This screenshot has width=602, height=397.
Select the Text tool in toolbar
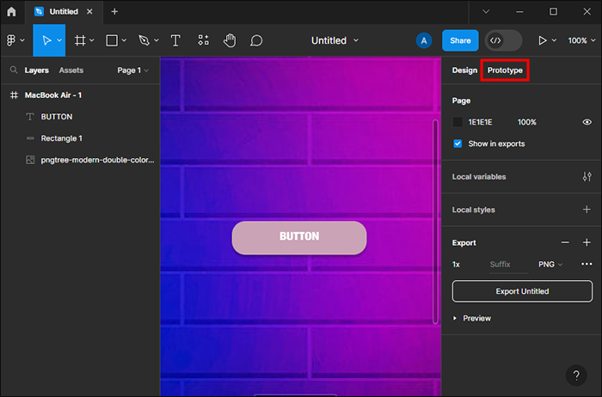tap(175, 40)
